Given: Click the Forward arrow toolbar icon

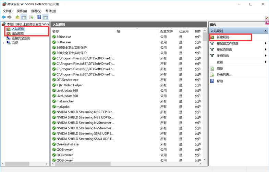Looking at the screenshot, I should pos(10,17).
